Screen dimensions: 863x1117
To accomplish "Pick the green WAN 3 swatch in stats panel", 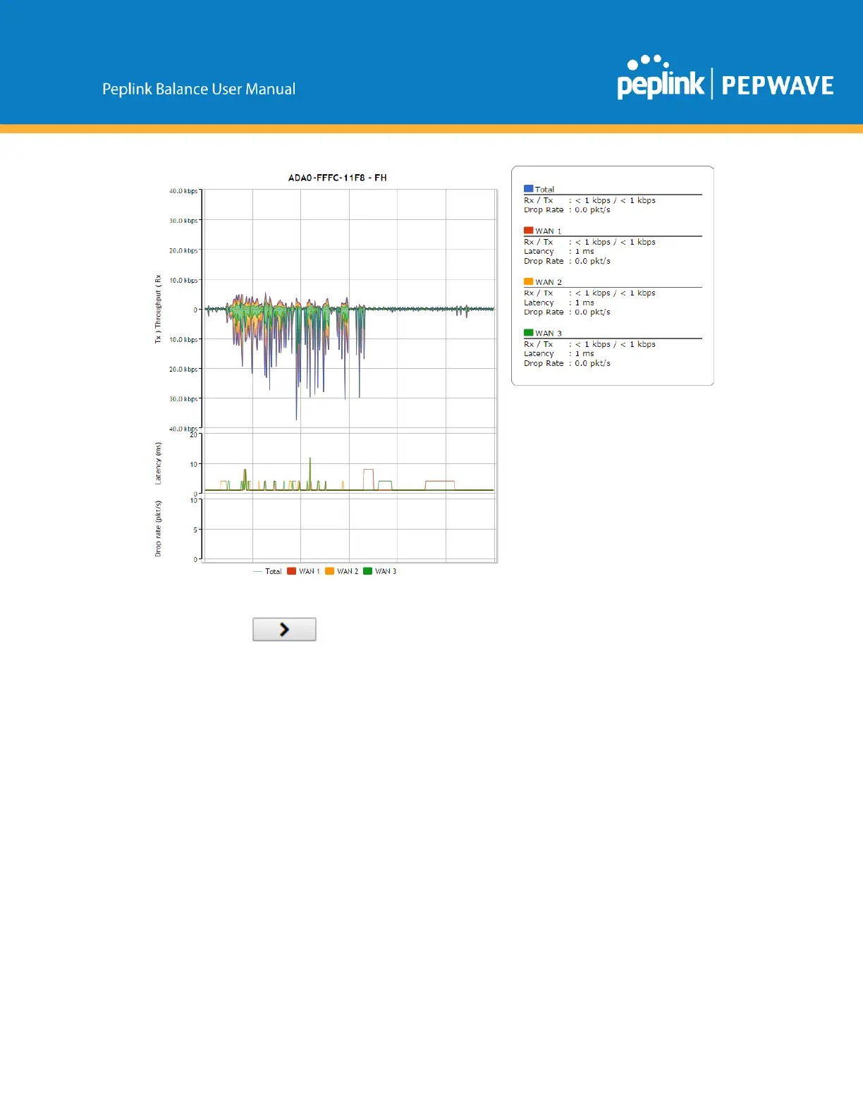I will point(528,333).
